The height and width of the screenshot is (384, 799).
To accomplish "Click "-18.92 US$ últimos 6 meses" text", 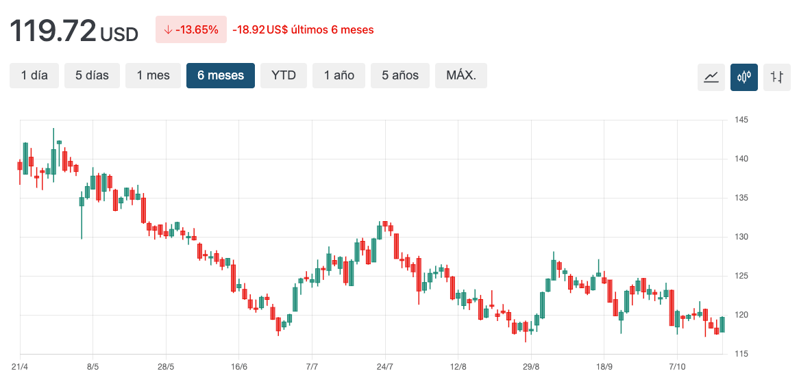I will click(303, 30).
